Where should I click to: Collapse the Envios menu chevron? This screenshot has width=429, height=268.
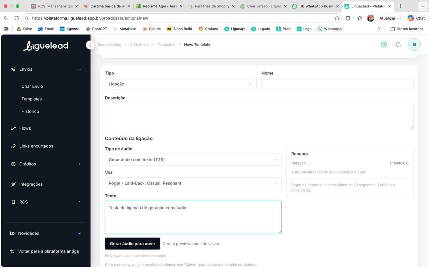click(79, 69)
